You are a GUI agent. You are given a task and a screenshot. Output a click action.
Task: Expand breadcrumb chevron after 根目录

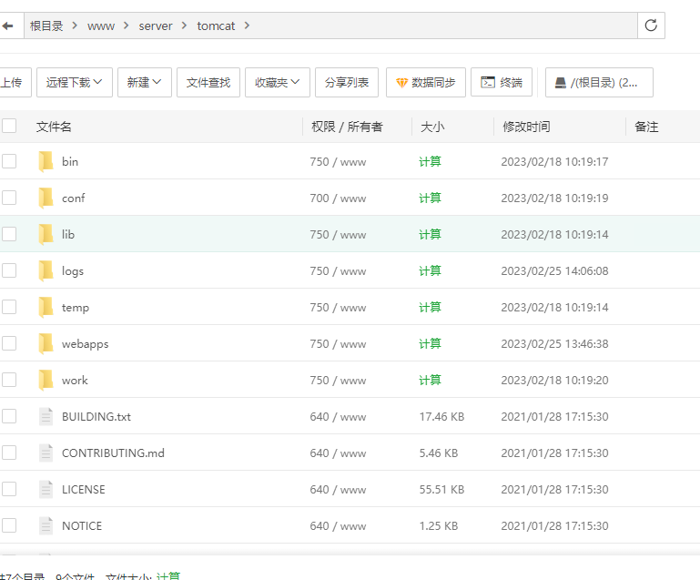[75, 25]
